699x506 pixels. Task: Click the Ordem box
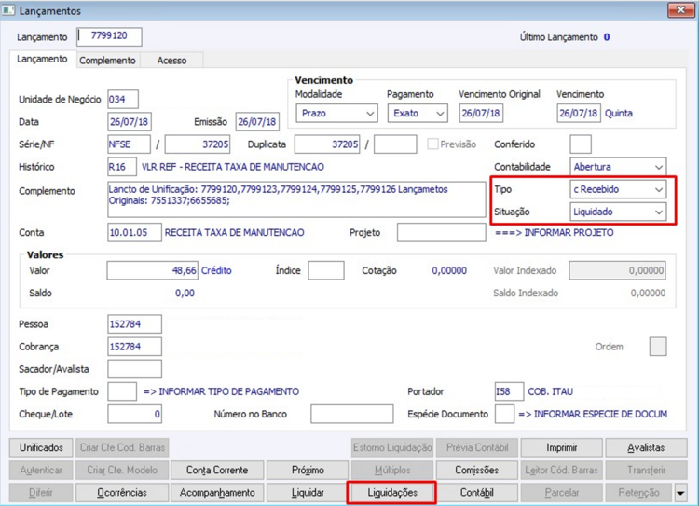tap(658, 347)
